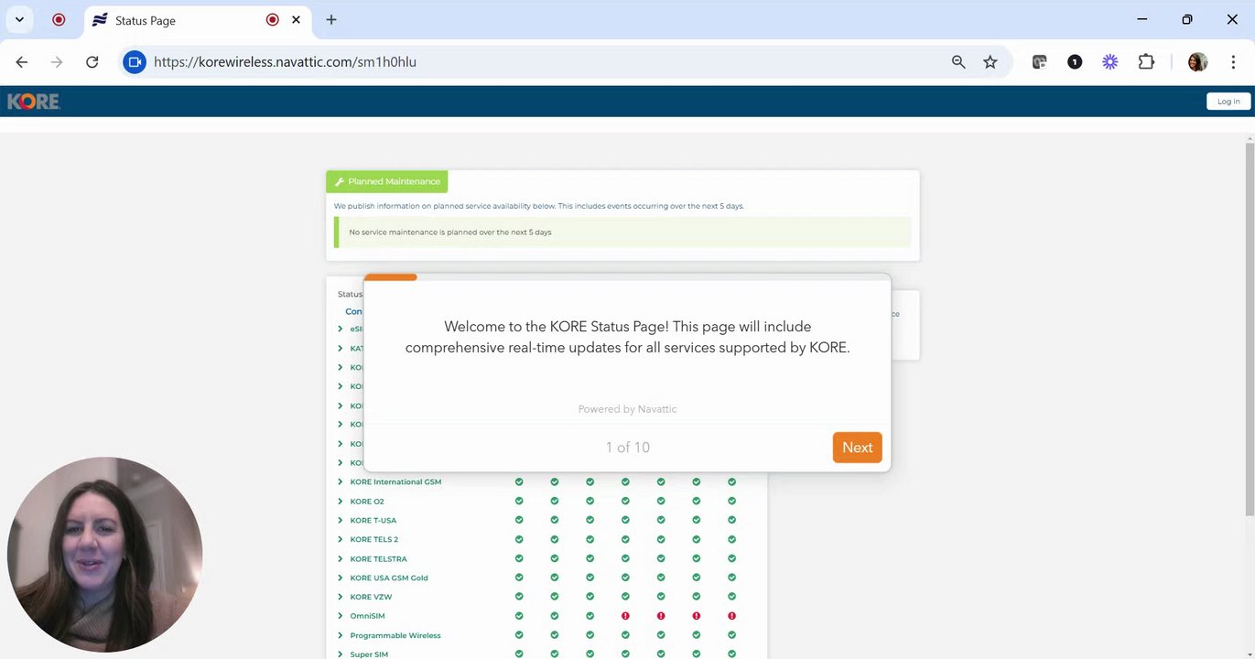
Task: Click last green check in KORE VZW row
Action: click(731, 597)
